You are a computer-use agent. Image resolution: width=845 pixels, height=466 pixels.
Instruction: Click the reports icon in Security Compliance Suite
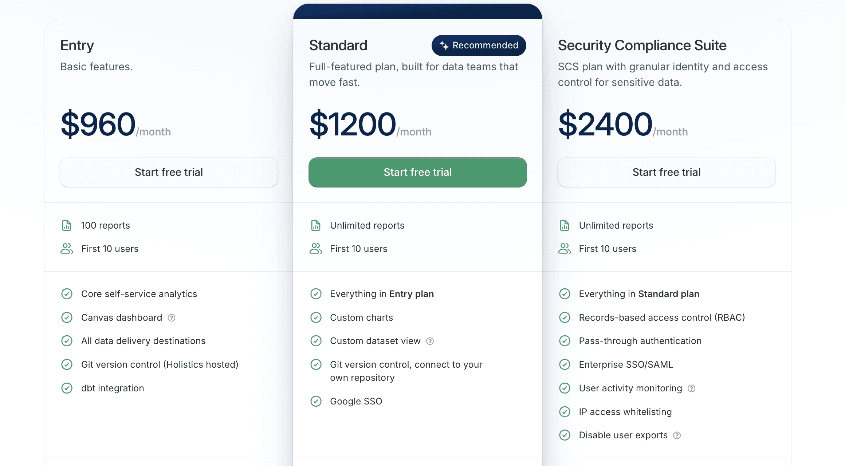pyautogui.click(x=565, y=225)
